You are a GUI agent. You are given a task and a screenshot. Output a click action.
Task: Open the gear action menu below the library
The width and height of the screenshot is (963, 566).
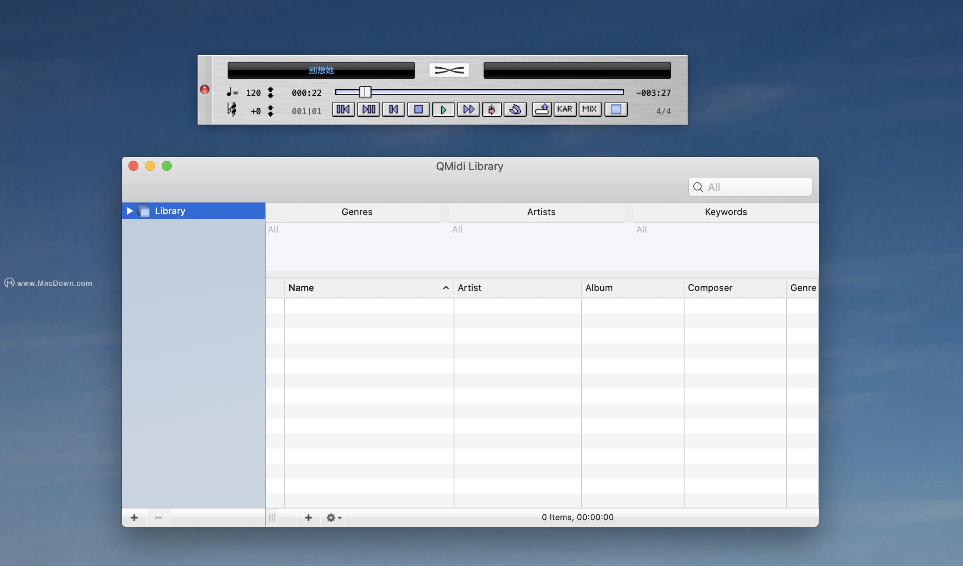pos(331,517)
